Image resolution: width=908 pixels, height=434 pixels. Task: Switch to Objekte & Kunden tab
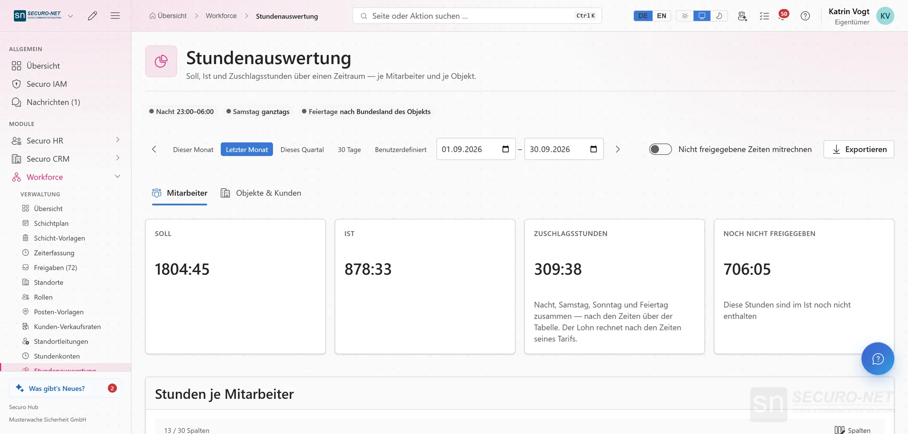tap(261, 193)
